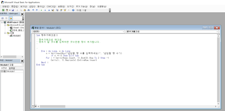Run the macro with the green play icon
The width and height of the screenshot is (225, 111).
click(x=41, y=10)
